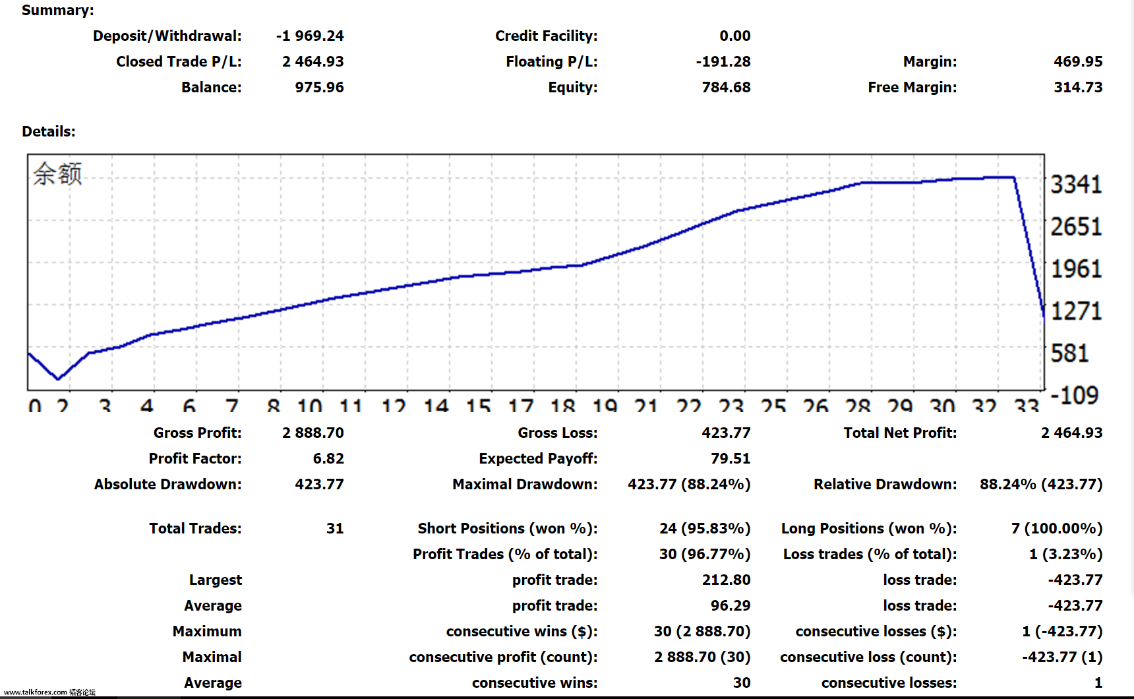Click the Balance value 975.96
The height and width of the screenshot is (699, 1134).
(320, 87)
